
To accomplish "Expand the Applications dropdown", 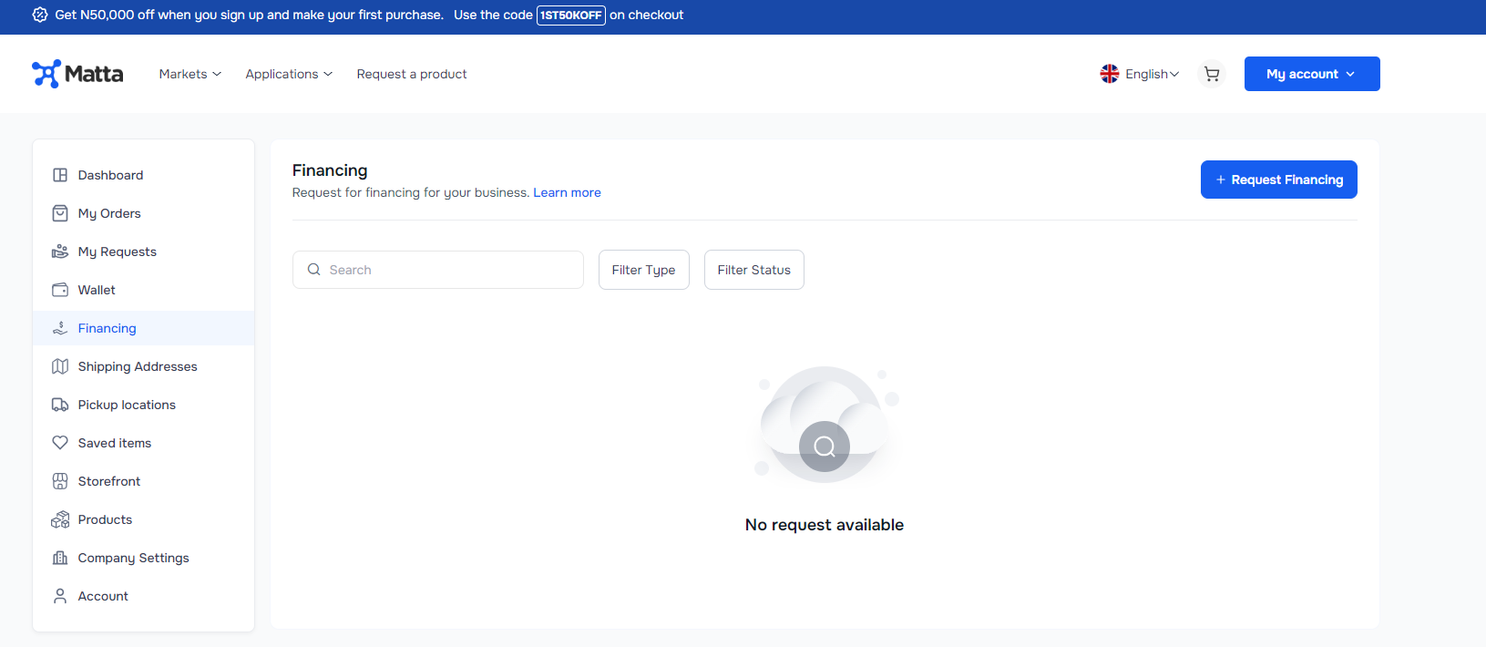I will tap(289, 74).
